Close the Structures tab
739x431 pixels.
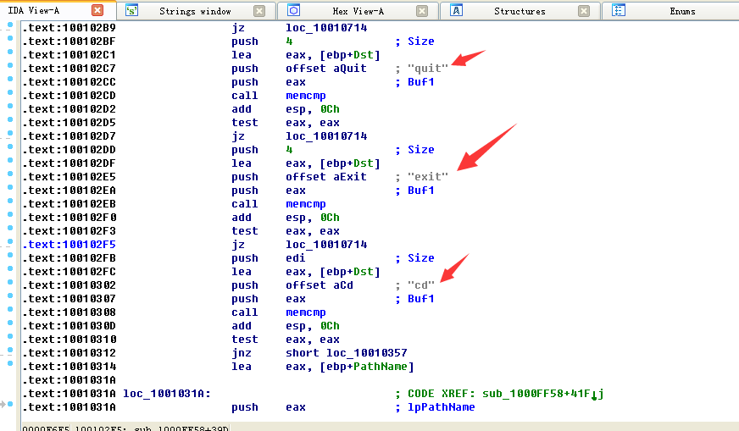click(583, 11)
